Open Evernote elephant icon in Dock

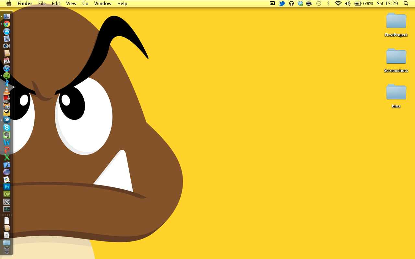pyautogui.click(x=7, y=135)
